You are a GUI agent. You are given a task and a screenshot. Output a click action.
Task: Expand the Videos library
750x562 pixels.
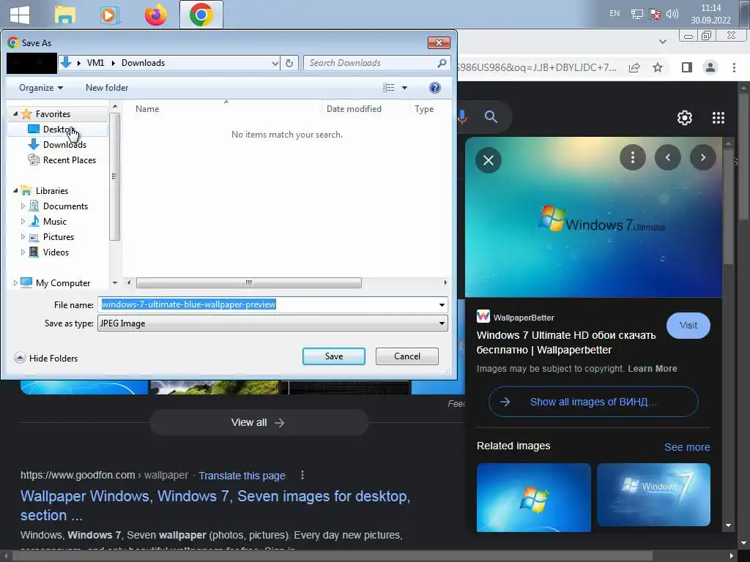point(23,252)
